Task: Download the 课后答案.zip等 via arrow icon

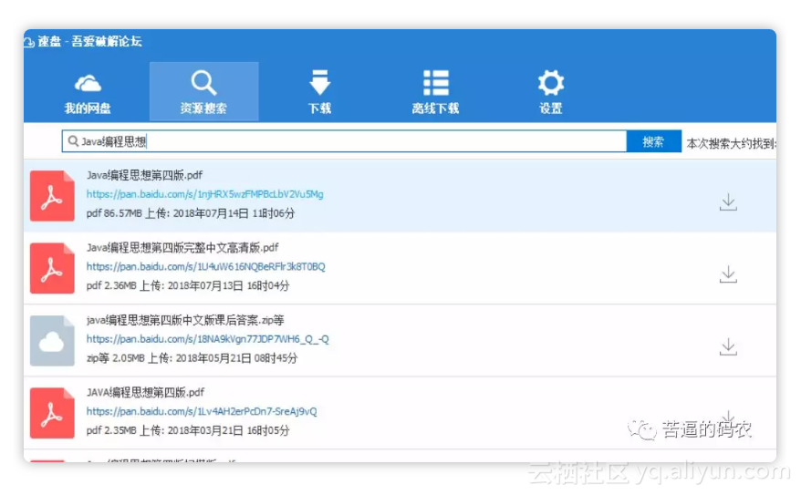Action: pyautogui.click(x=728, y=347)
